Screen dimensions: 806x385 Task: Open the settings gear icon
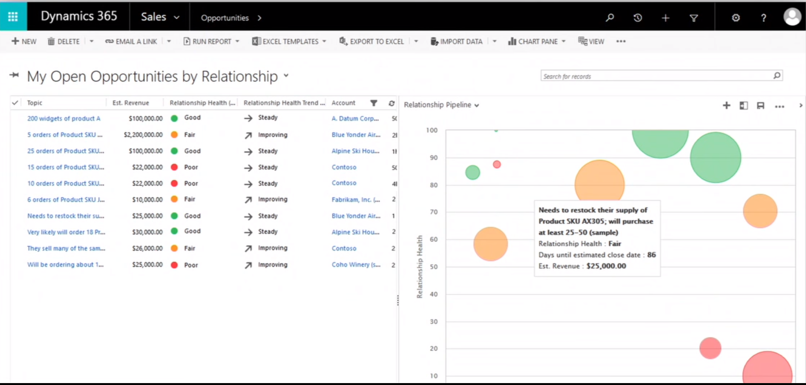pyautogui.click(x=736, y=18)
